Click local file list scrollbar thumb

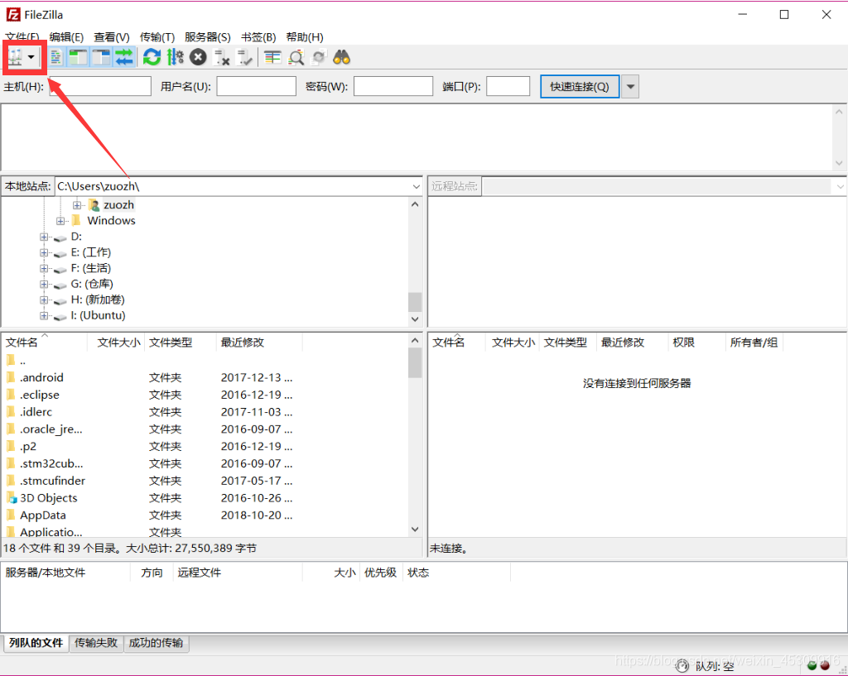(415, 362)
